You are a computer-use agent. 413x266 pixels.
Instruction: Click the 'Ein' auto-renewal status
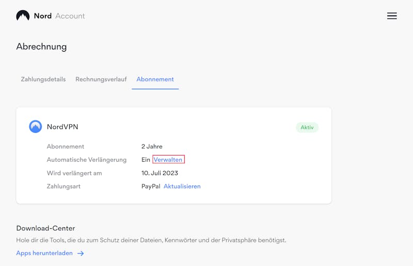pyautogui.click(x=146, y=160)
